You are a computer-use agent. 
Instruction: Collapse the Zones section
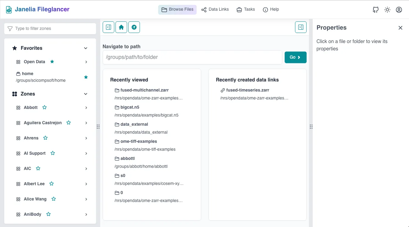pos(86,94)
